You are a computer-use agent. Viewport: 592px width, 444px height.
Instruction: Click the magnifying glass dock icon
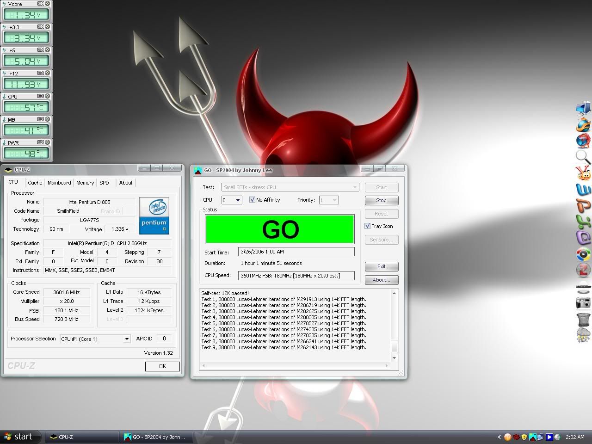583,157
